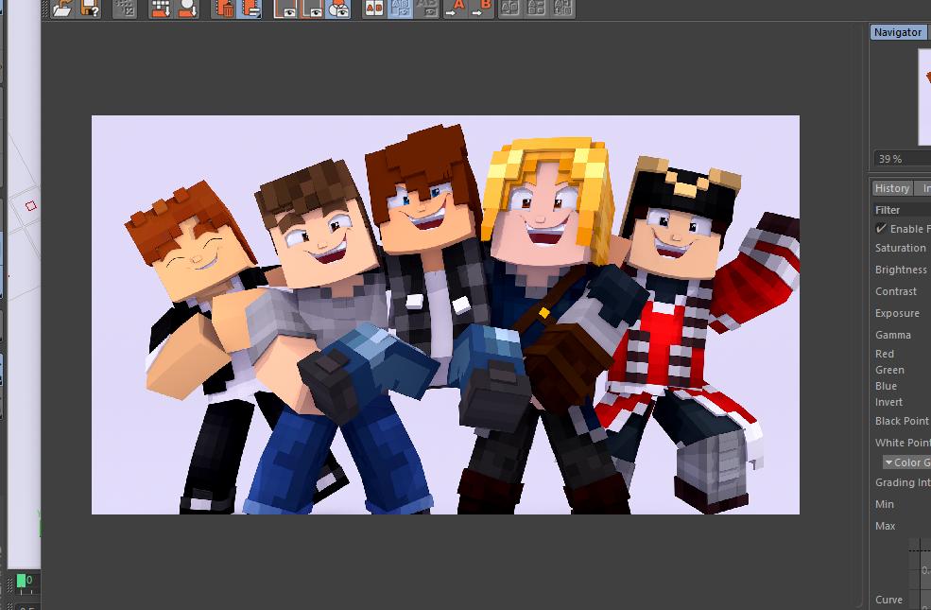Click the Invert label
The height and width of the screenshot is (610, 931).
pyautogui.click(x=888, y=402)
